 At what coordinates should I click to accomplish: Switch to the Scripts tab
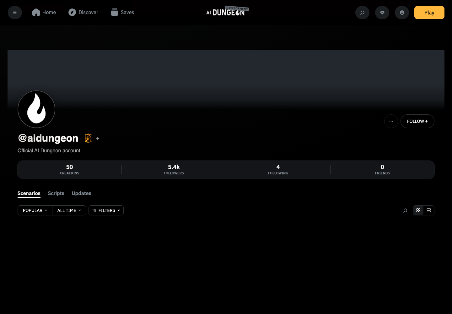[56, 193]
